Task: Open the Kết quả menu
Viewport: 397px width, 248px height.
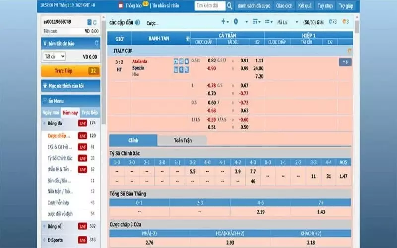Action: tap(305, 6)
